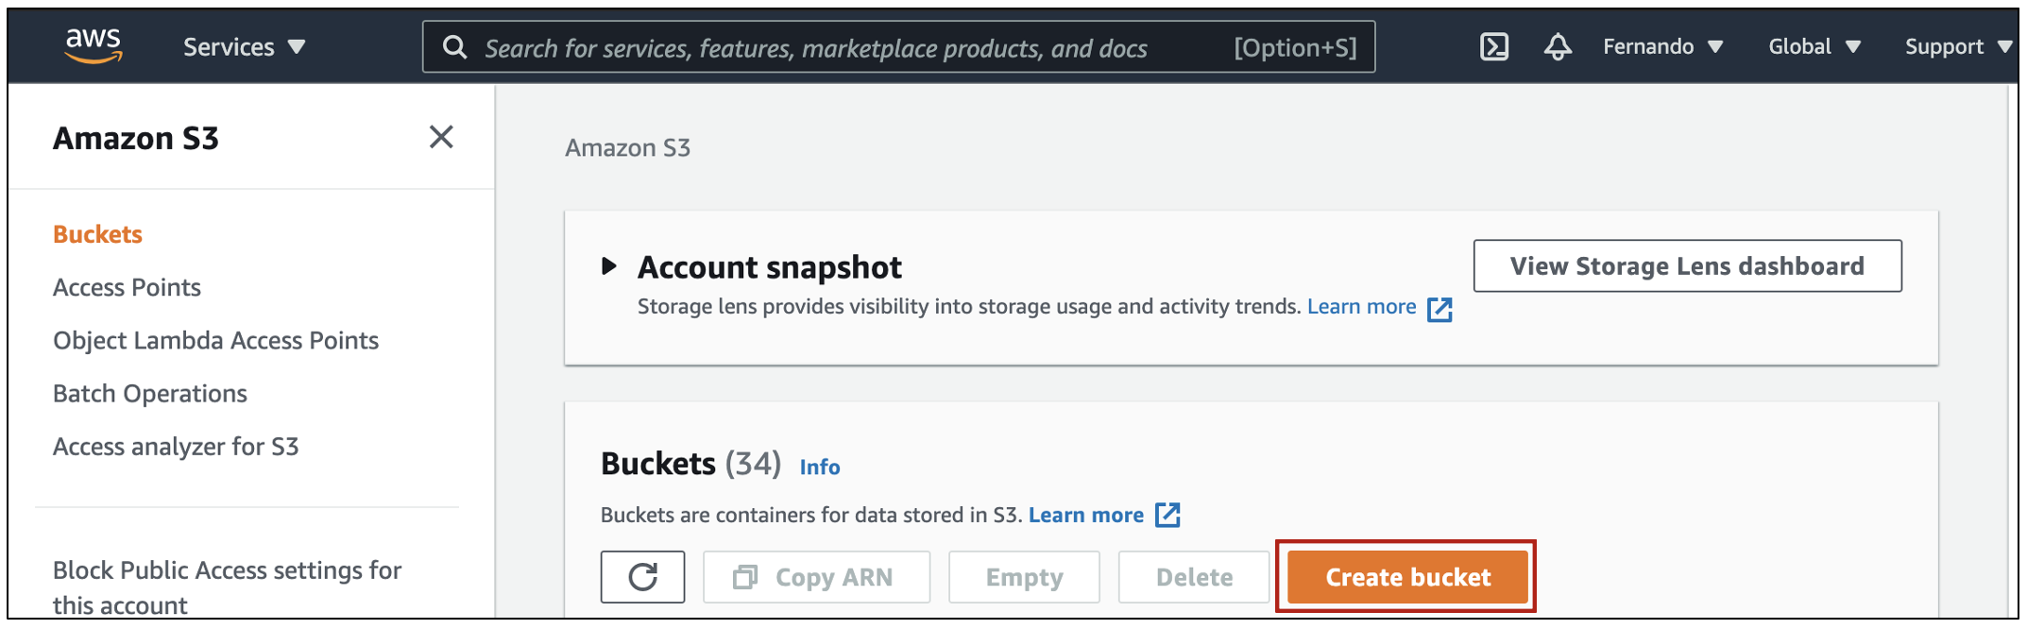2027x629 pixels.
Task: Click into the services search field
Action: pyautogui.click(x=898, y=47)
